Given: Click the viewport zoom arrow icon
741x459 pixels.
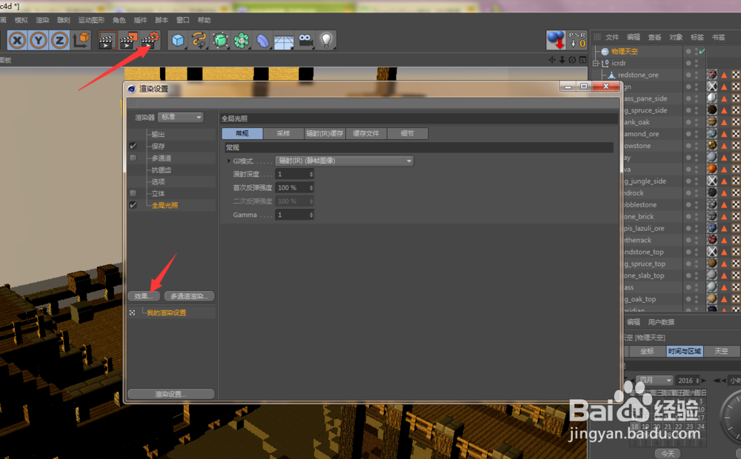Looking at the screenshot, I should (562, 60).
